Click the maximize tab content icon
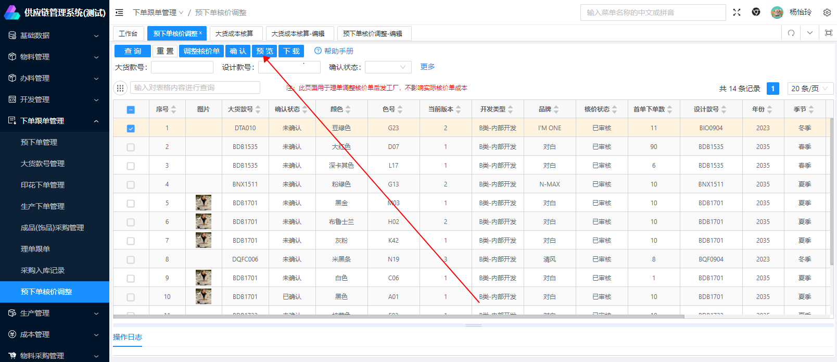The width and height of the screenshot is (837, 362). click(x=829, y=33)
